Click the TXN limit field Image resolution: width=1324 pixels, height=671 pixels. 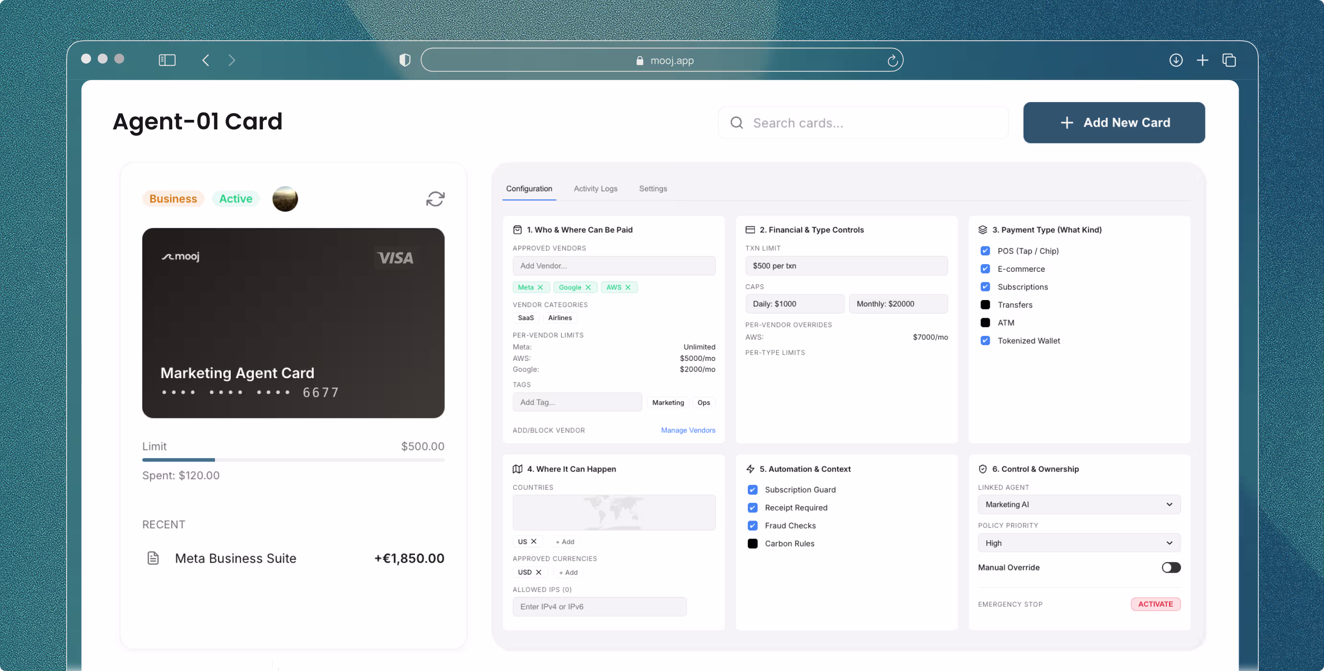point(847,266)
